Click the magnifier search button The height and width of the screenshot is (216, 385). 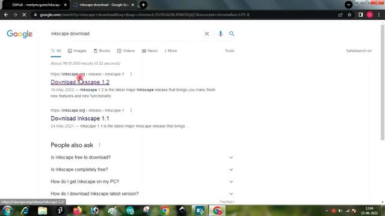pos(232,34)
